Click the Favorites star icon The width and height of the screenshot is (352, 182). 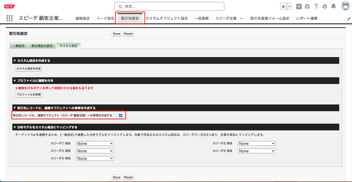coord(283,7)
